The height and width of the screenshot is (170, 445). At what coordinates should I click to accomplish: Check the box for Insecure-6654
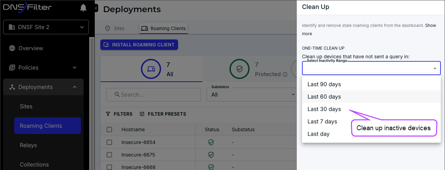point(109,142)
